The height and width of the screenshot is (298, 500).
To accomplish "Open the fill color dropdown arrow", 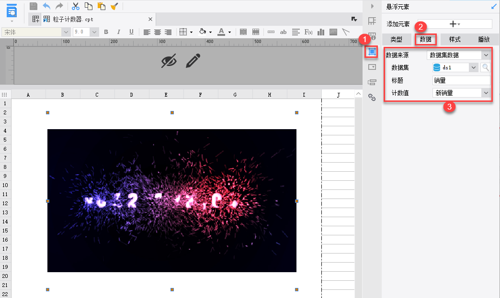I will [x=210, y=32].
